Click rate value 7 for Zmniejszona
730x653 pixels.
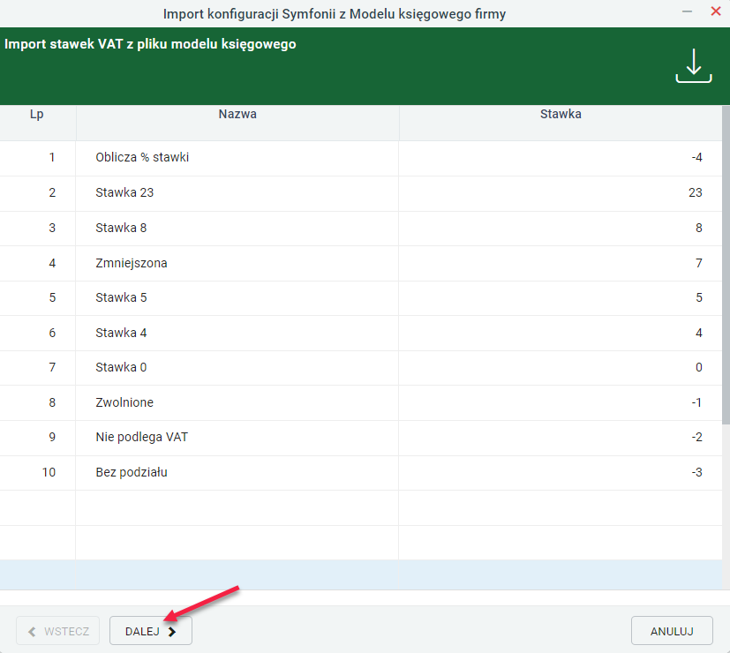pyautogui.click(x=699, y=263)
